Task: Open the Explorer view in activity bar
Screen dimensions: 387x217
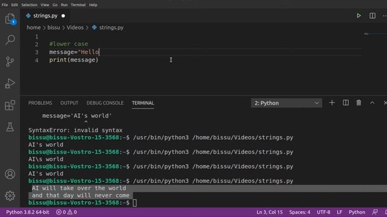Action: pyautogui.click(x=10, y=19)
